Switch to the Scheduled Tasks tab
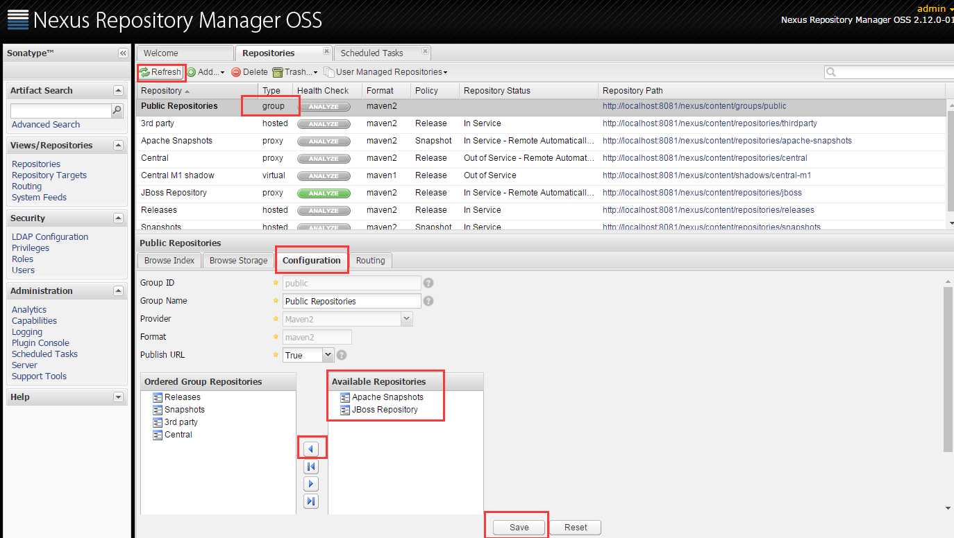The width and height of the screenshot is (954, 538). pos(371,53)
